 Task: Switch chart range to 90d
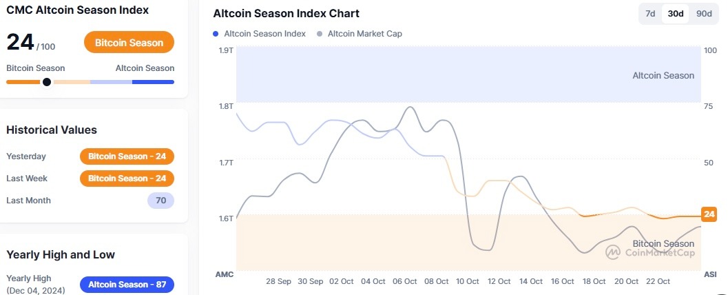coord(703,14)
